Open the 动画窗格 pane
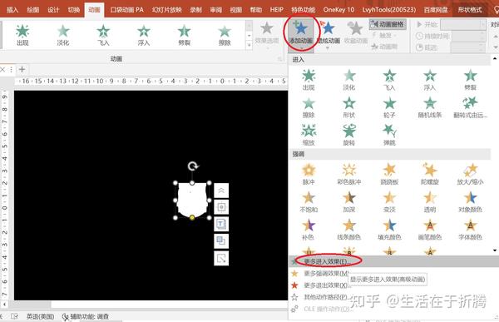Image resolution: width=499 pixels, height=322 pixels. tap(388, 24)
